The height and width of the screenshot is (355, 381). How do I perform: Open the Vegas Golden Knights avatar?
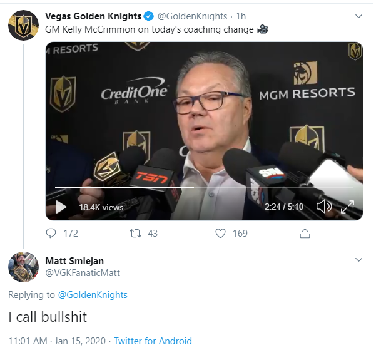(24, 25)
